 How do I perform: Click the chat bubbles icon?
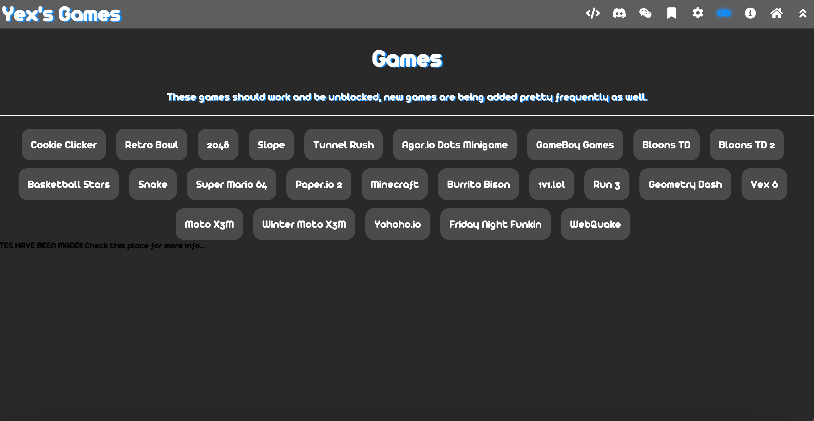(x=645, y=13)
